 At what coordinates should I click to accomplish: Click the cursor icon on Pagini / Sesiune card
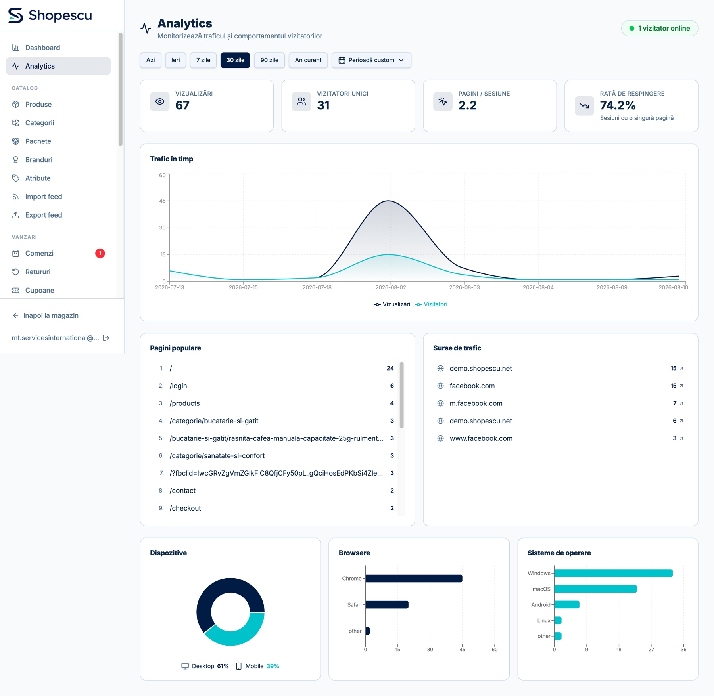click(443, 101)
